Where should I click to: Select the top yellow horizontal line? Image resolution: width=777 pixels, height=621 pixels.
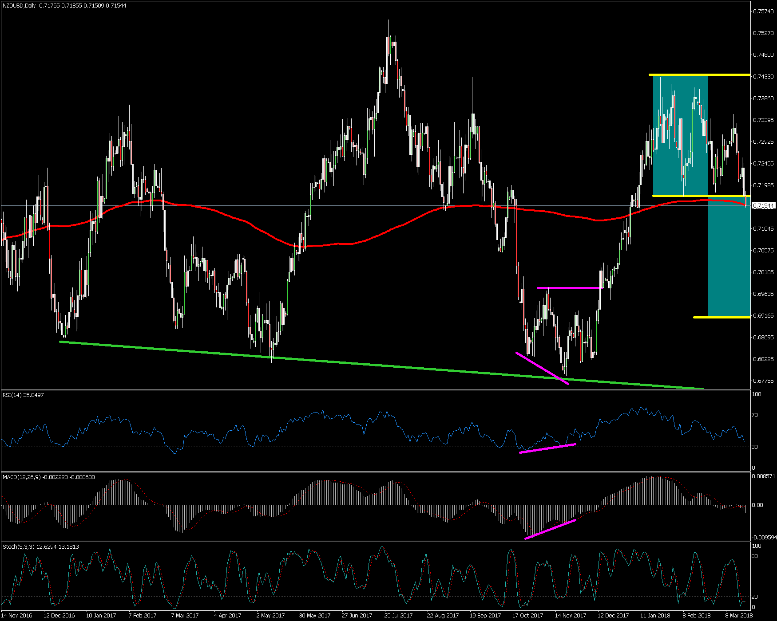(699, 75)
